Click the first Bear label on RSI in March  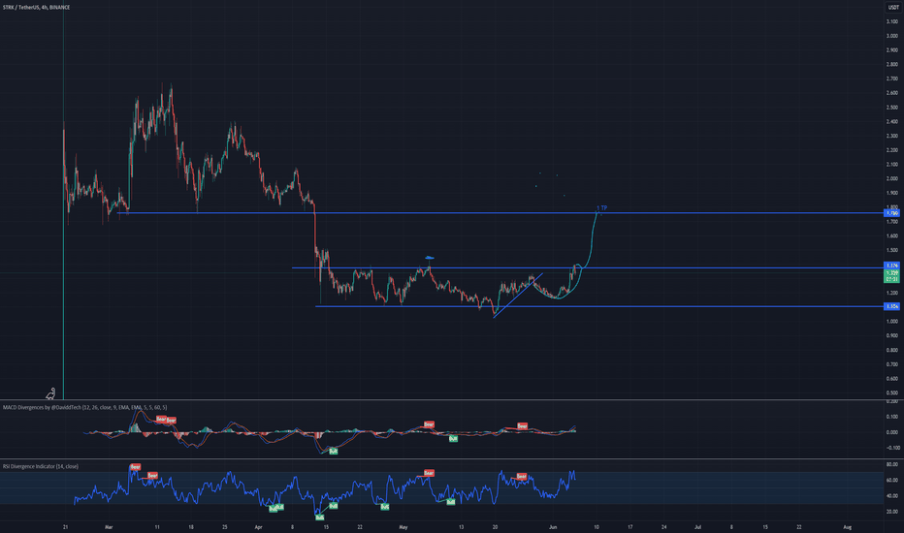point(135,467)
